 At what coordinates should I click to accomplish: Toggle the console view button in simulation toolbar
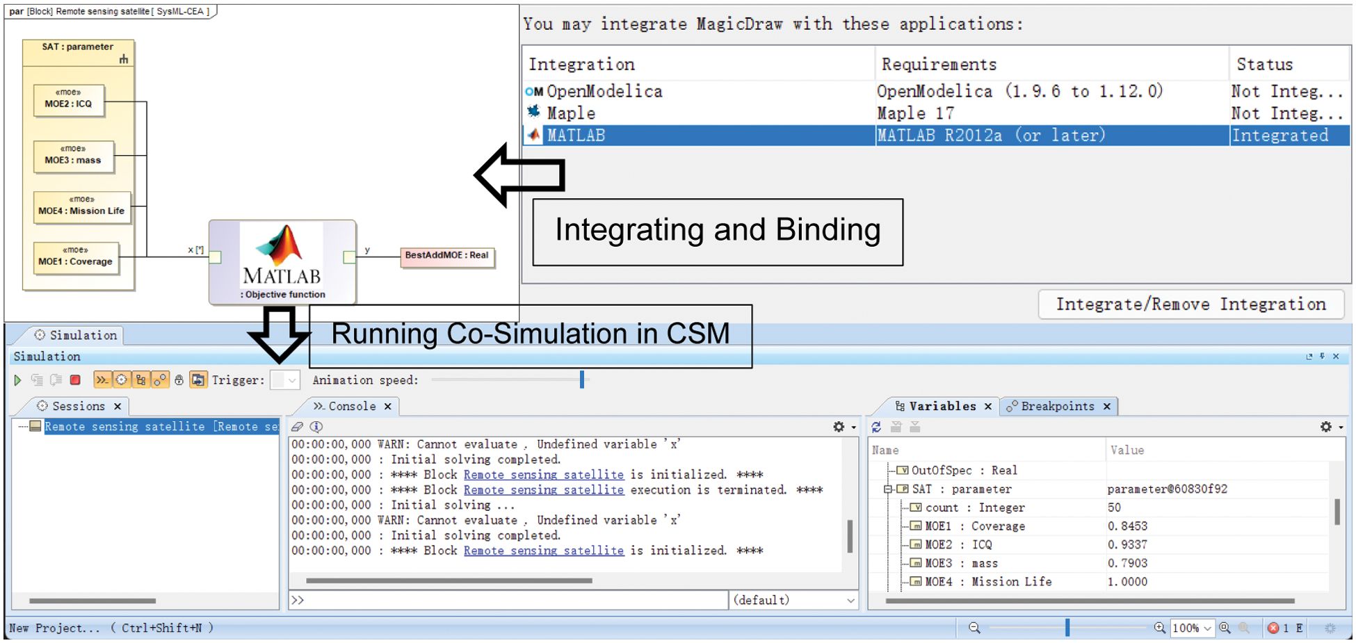point(102,380)
